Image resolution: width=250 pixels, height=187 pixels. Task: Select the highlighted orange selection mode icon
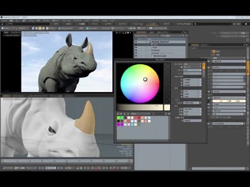(40, 28)
